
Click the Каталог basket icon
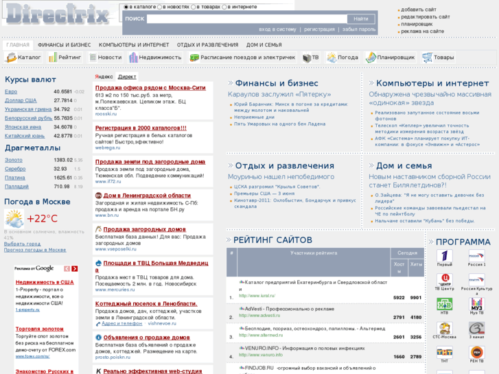click(12, 58)
